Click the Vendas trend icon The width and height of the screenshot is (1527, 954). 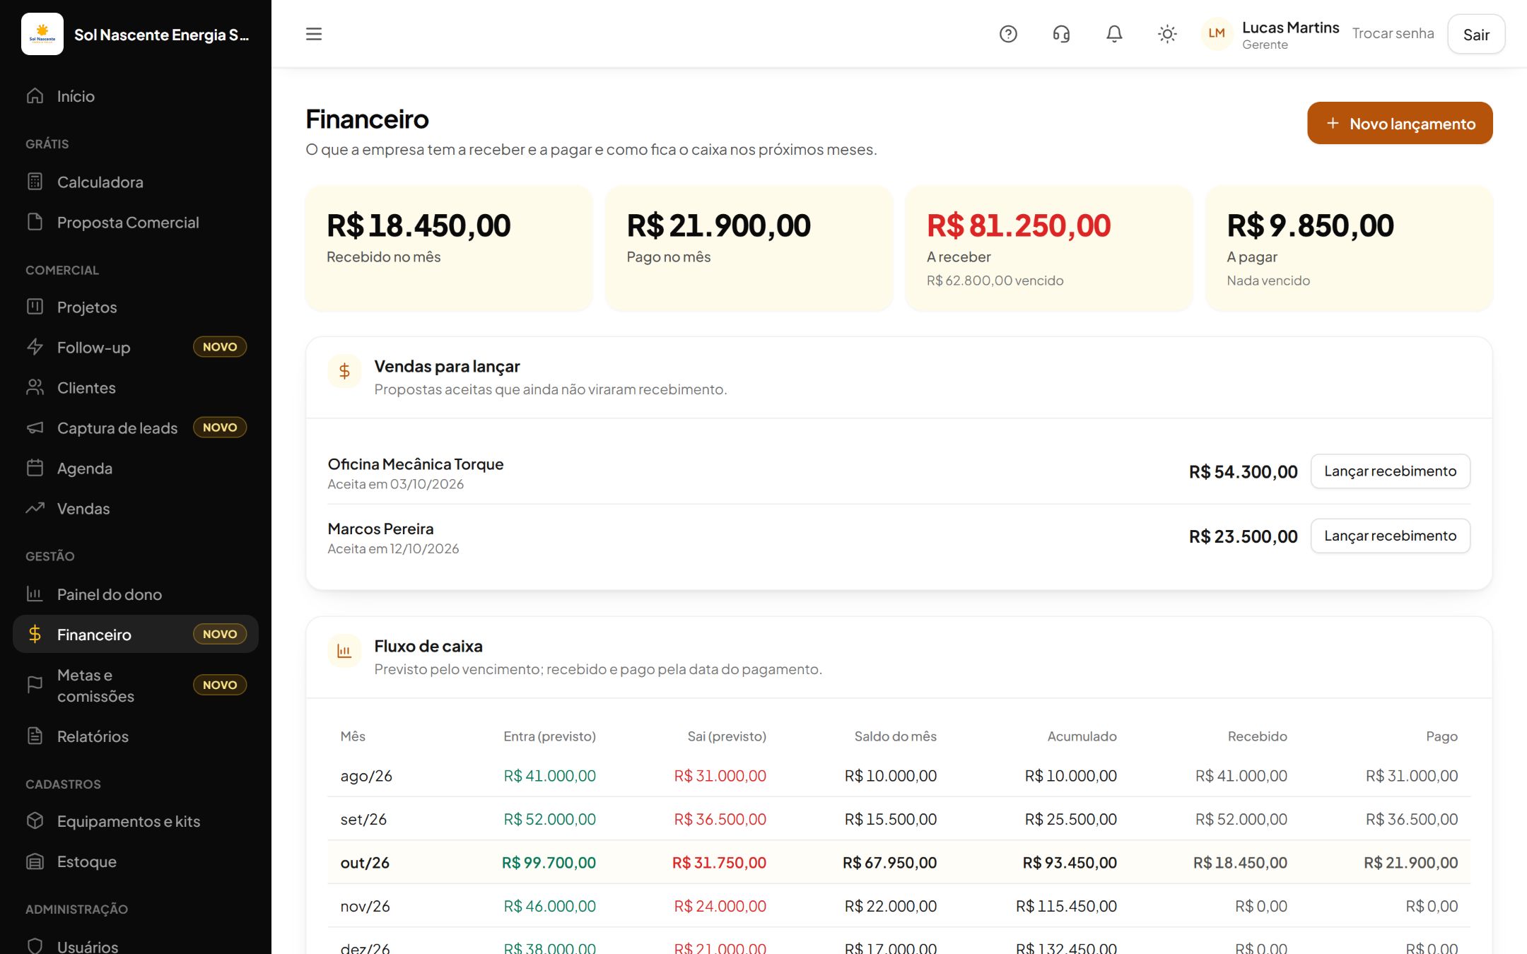point(35,508)
